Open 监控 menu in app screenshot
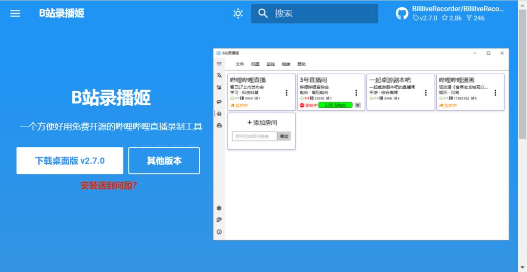The image size is (527, 272). pos(270,64)
